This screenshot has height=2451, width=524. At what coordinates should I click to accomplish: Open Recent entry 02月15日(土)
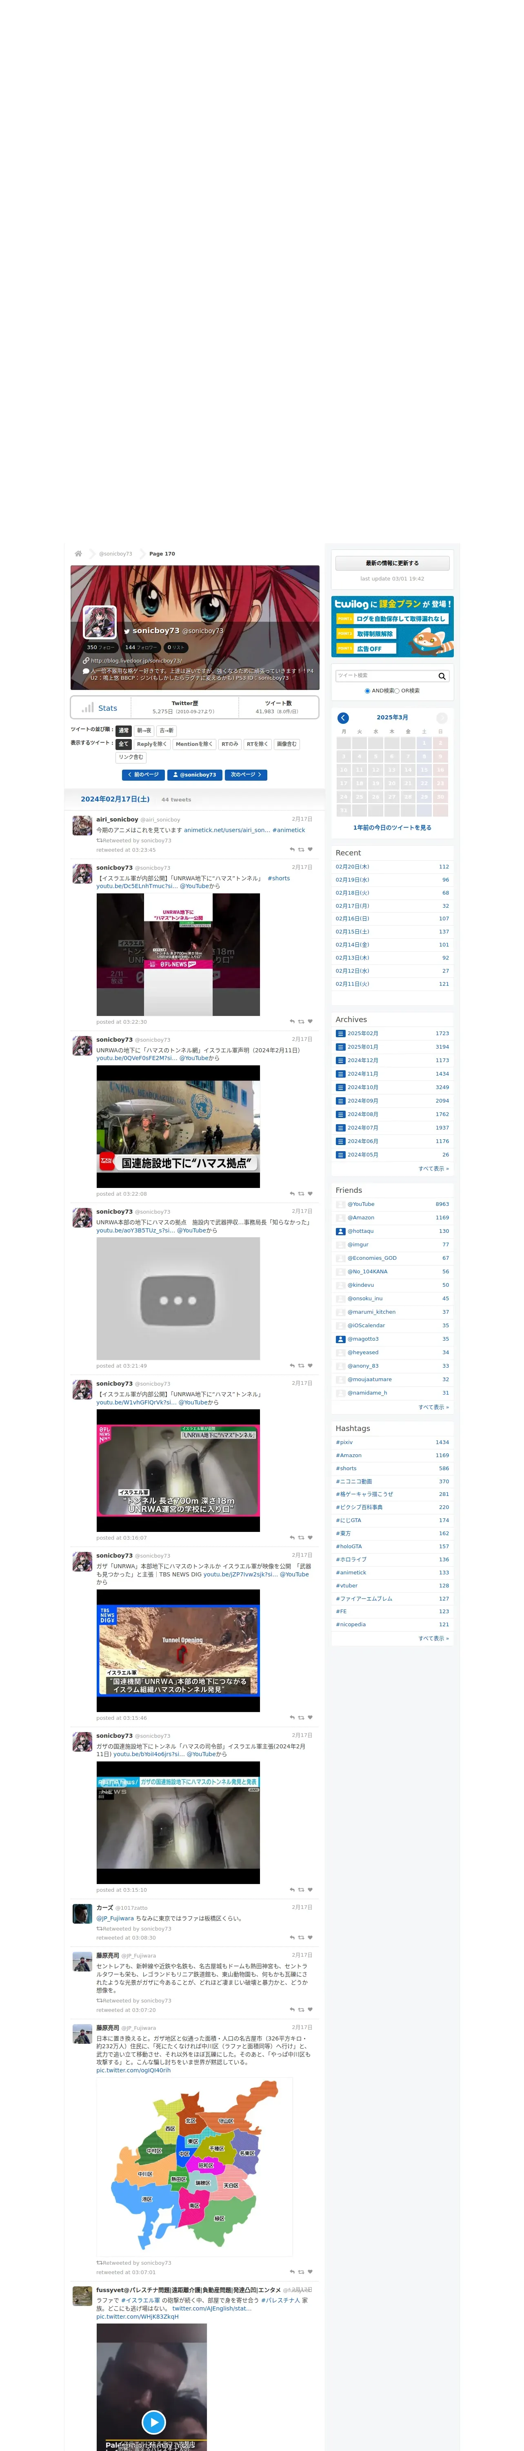353,931
